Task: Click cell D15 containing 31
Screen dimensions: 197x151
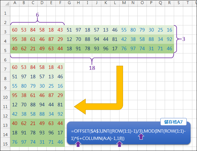Action: click(x=42, y=142)
